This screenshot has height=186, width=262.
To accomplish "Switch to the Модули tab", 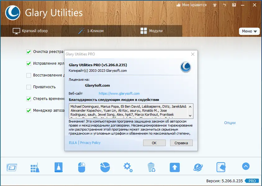I will click(x=151, y=31).
